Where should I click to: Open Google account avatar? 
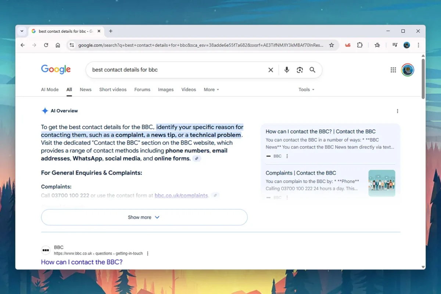(x=408, y=70)
